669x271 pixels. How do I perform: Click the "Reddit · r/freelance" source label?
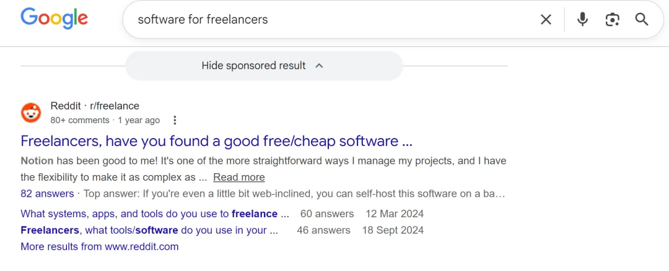[x=95, y=106]
